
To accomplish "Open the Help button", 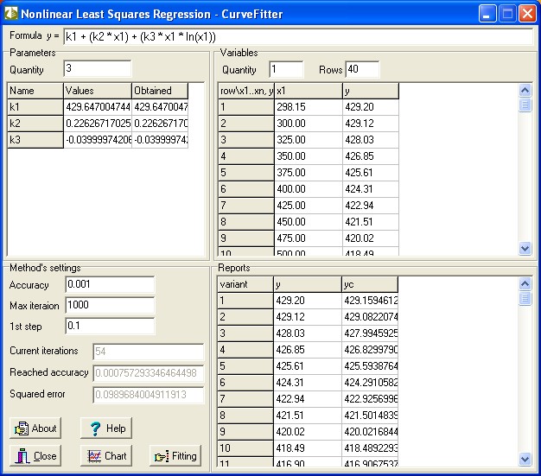I will (105, 428).
